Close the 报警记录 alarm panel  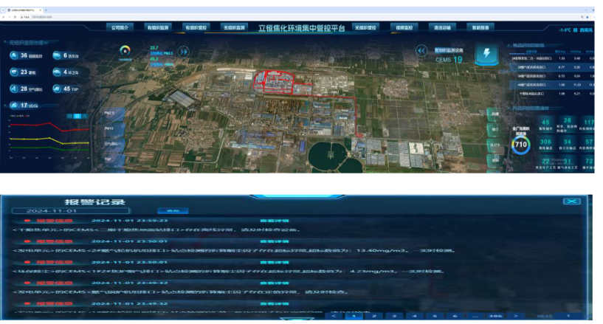coord(572,201)
